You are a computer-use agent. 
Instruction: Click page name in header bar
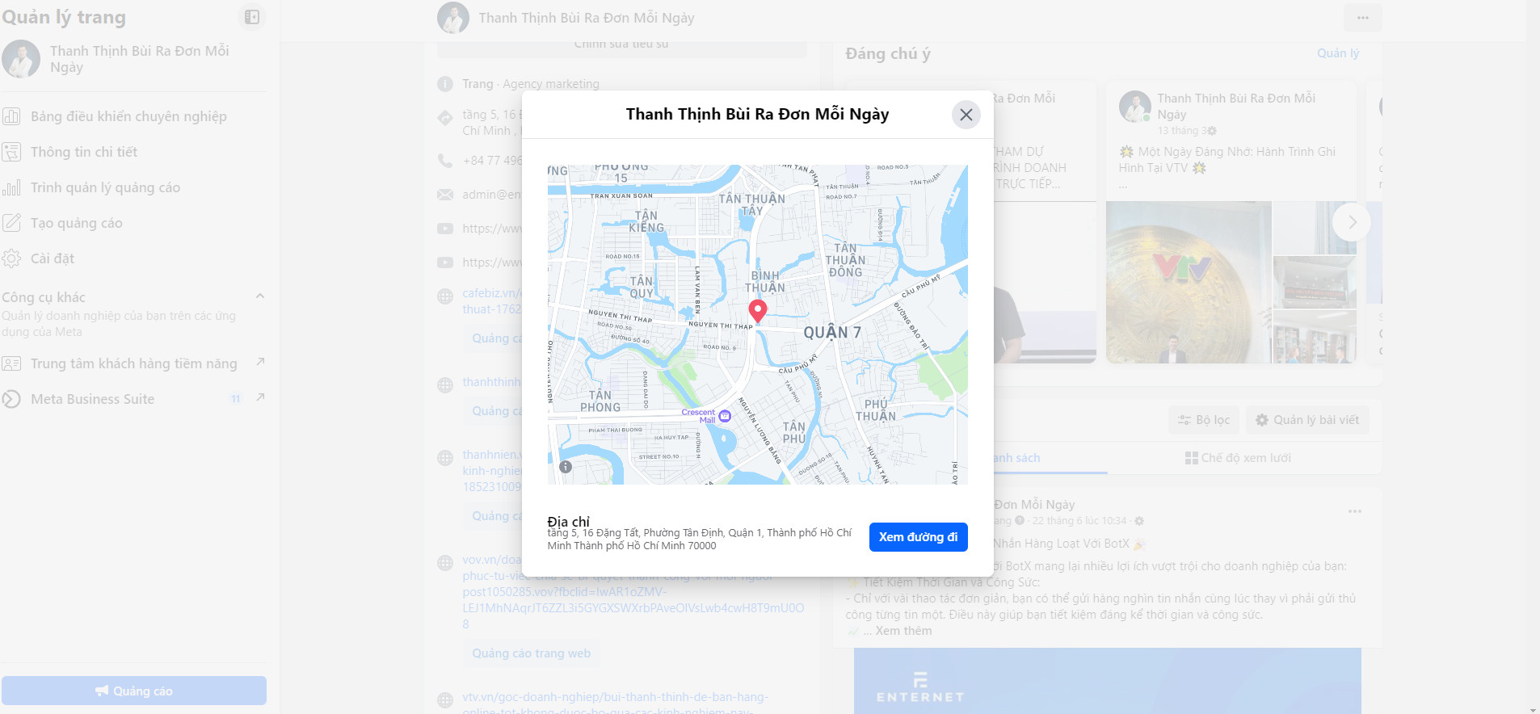[587, 18]
